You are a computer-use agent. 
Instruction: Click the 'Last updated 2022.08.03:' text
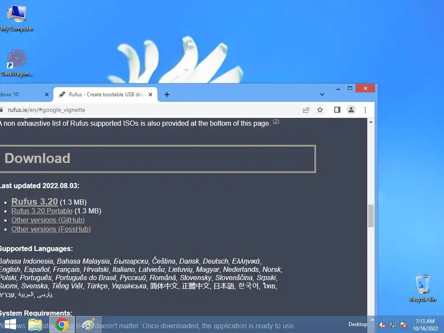point(39,186)
